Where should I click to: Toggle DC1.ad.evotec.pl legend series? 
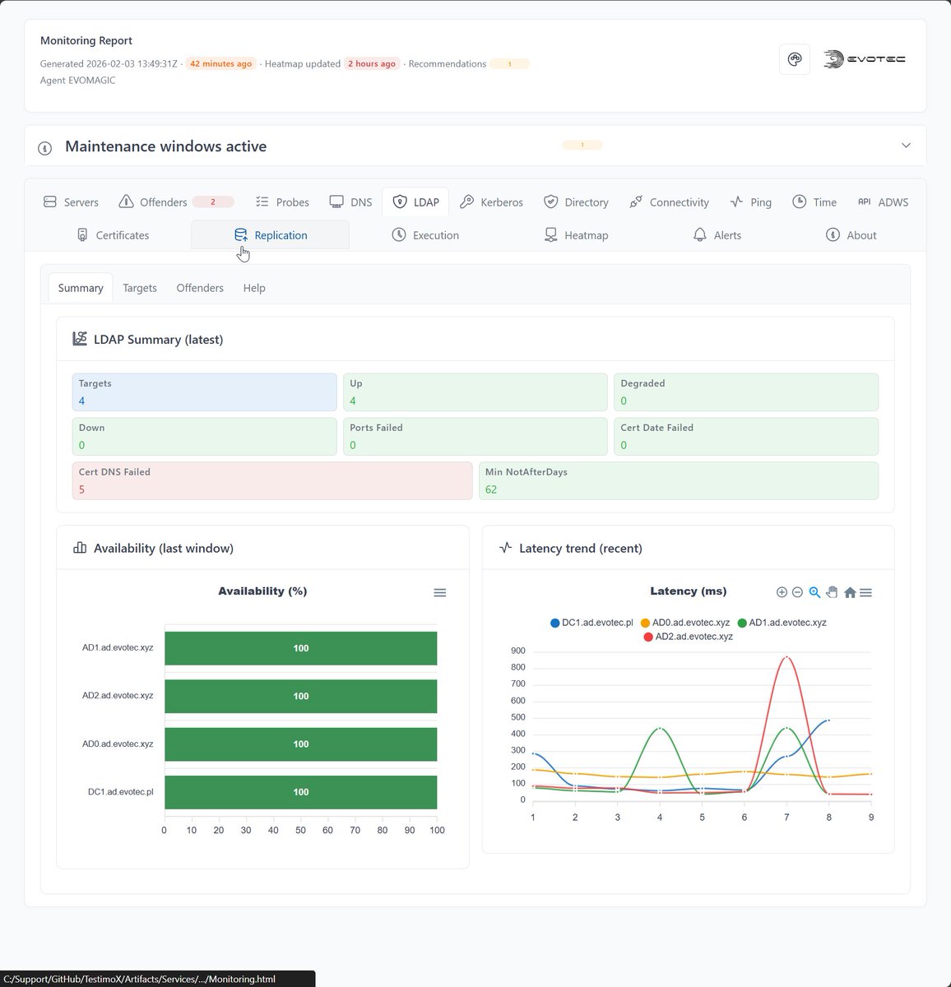pyautogui.click(x=592, y=623)
